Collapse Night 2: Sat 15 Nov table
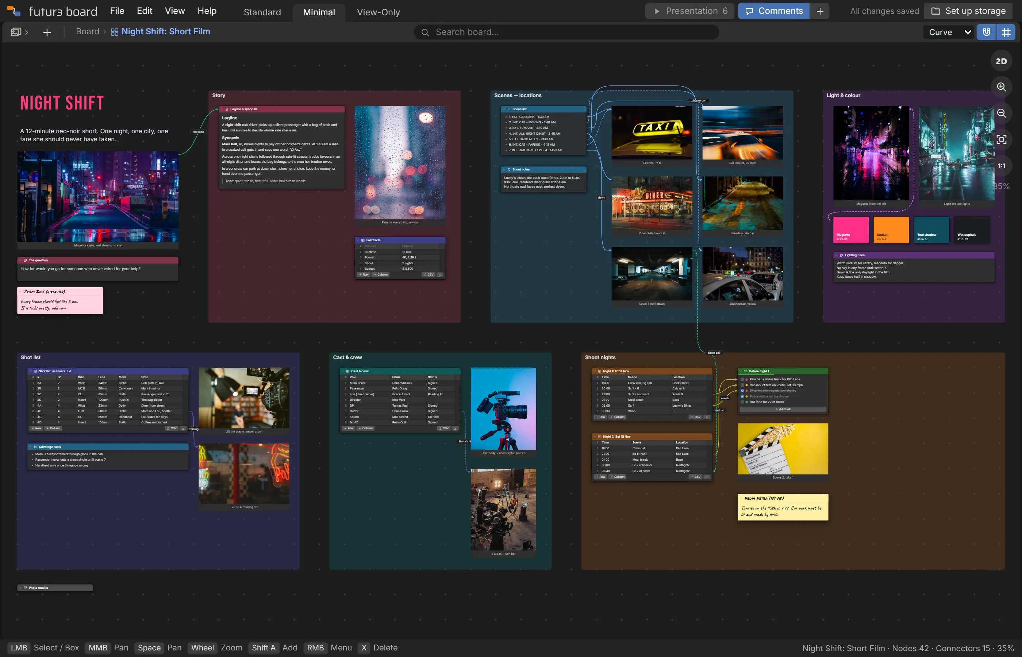Viewport: 1022px width, 657px height. 595,437
